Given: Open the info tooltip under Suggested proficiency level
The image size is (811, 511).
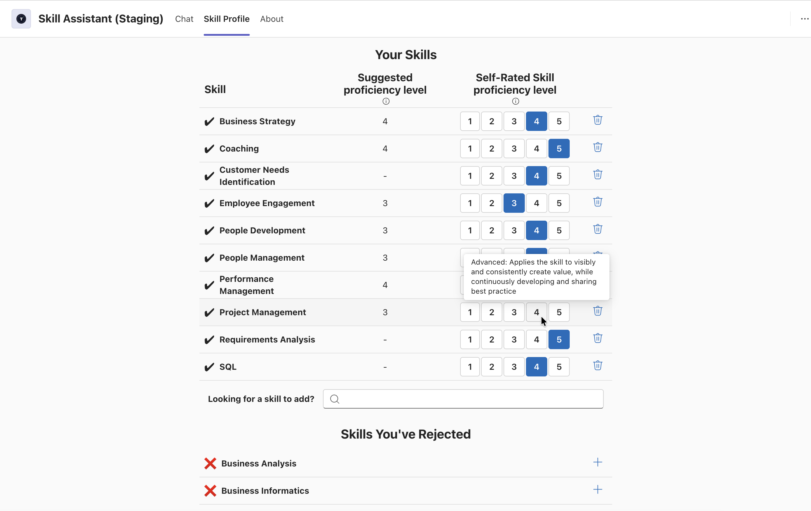Looking at the screenshot, I should coord(386,101).
